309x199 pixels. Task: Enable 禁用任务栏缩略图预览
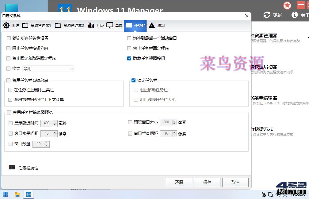point(9,112)
